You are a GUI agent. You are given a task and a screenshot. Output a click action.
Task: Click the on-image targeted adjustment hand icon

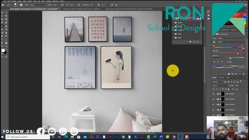coord(214,42)
